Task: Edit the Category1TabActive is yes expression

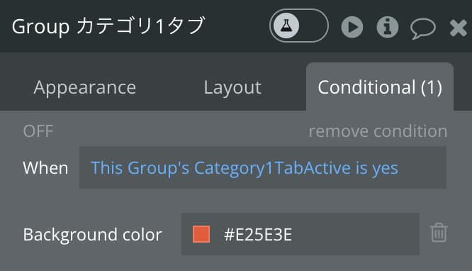Action: [263, 167]
